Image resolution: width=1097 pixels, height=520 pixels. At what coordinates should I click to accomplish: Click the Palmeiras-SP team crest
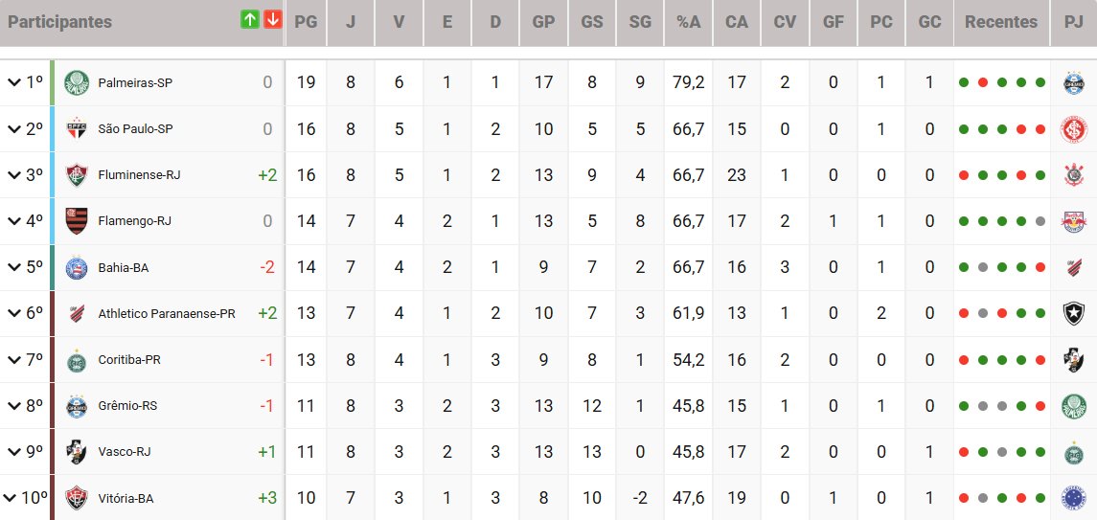click(76, 83)
